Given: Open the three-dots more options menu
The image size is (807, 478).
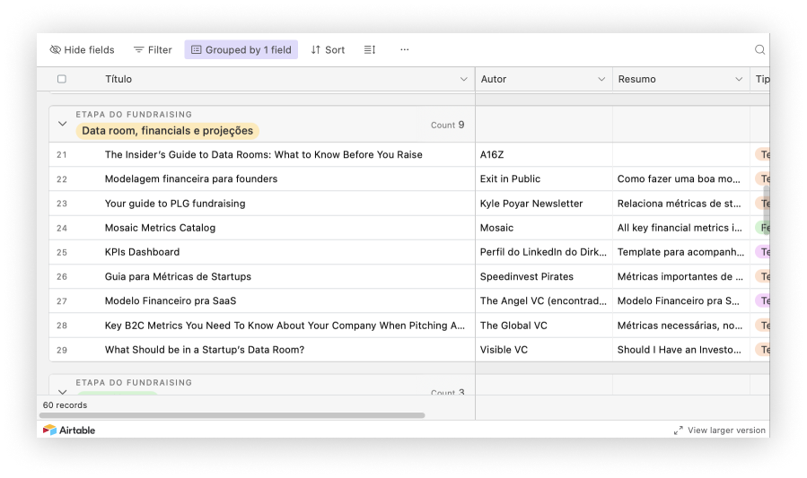Looking at the screenshot, I should [x=405, y=50].
